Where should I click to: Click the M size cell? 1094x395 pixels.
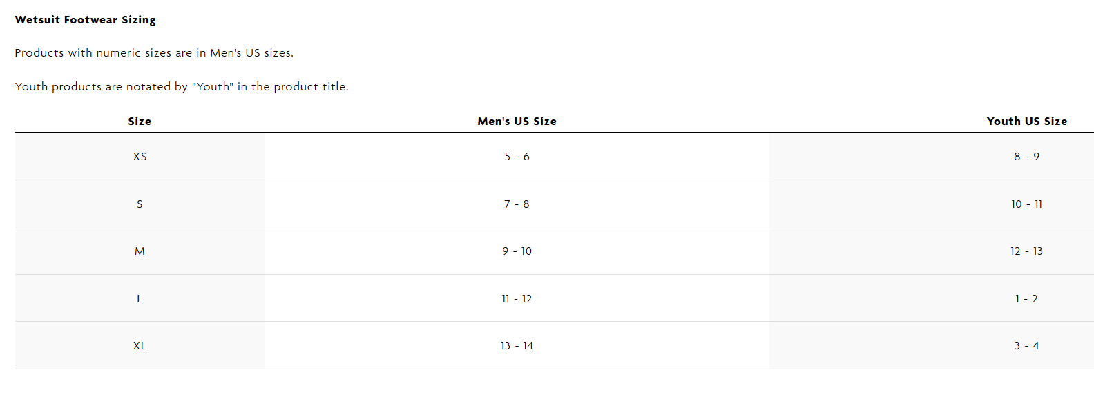point(140,251)
